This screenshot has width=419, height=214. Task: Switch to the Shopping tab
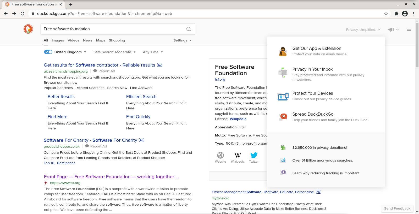(x=117, y=40)
